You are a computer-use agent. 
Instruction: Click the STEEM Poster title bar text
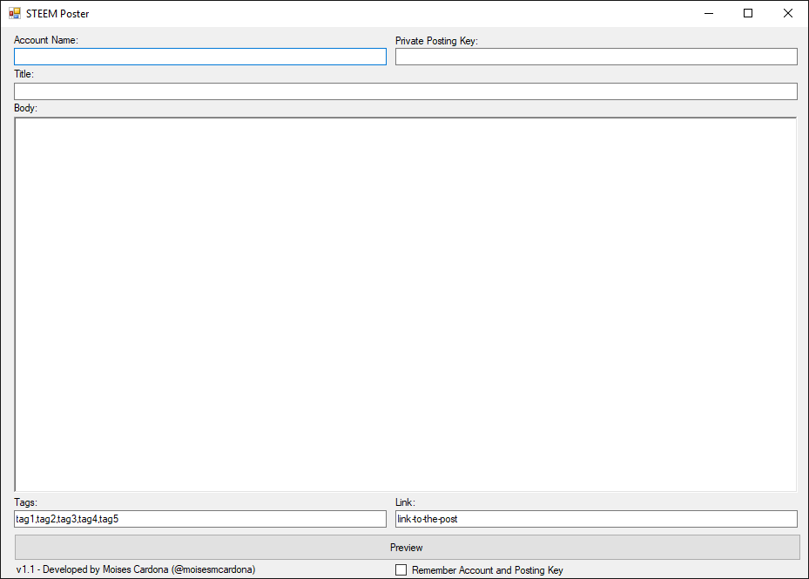click(57, 14)
